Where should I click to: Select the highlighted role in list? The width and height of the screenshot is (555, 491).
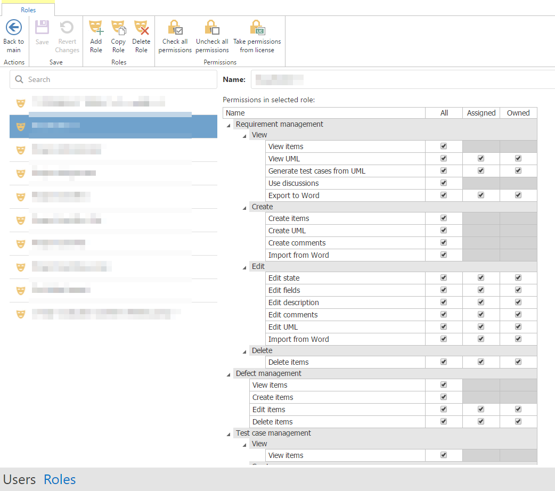[x=113, y=126]
